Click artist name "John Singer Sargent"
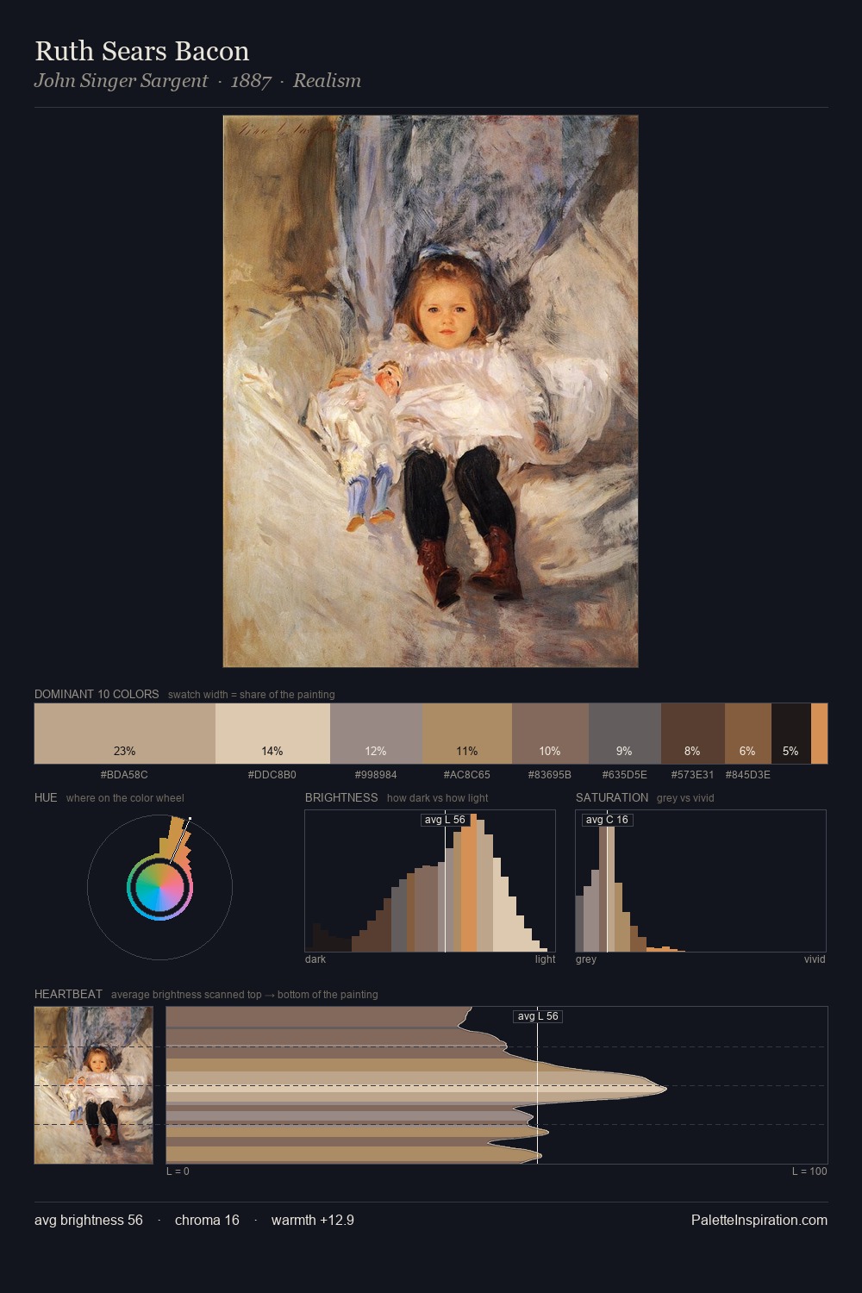 click(x=121, y=81)
